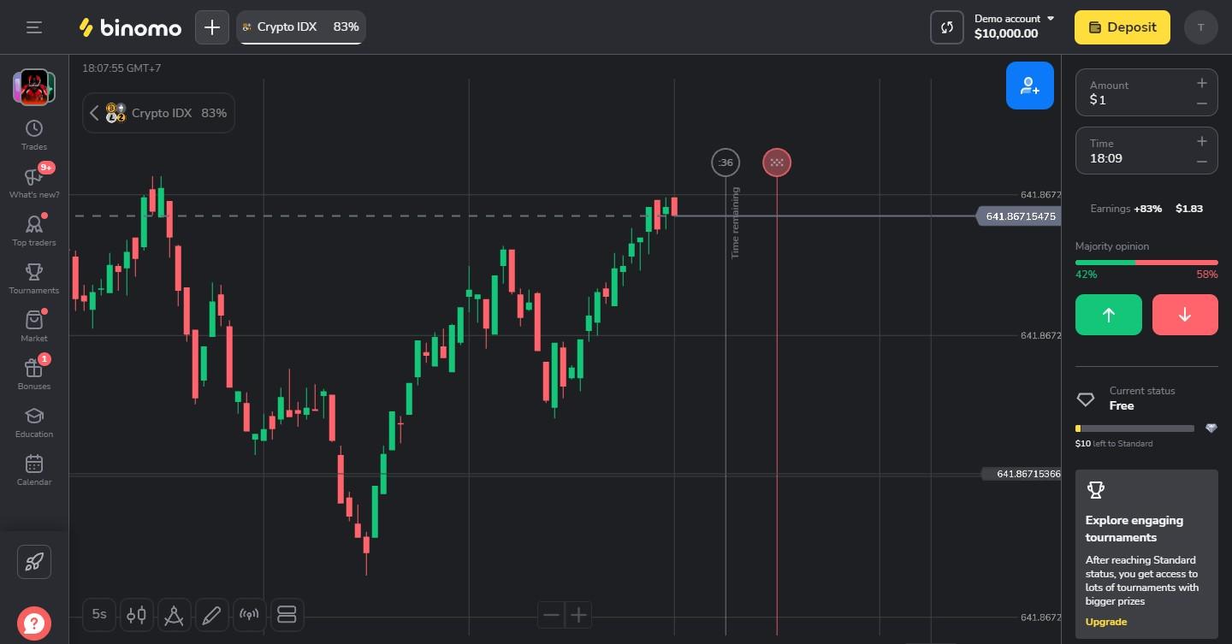This screenshot has width=1232, height=644.
Task: Open the hamburger menu
Action: click(34, 27)
